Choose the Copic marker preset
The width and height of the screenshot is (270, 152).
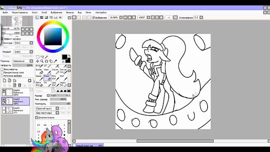click(47, 71)
